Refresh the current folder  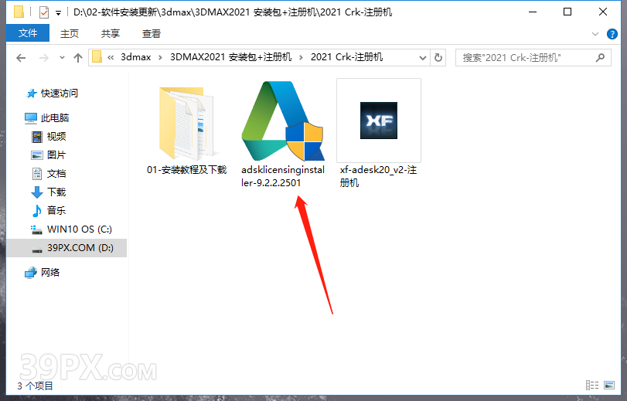(x=438, y=58)
